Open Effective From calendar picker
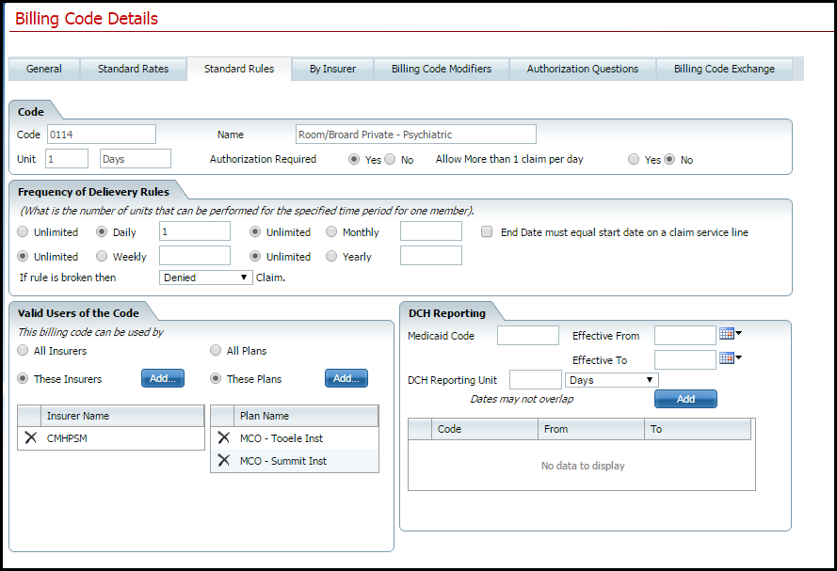 730,334
